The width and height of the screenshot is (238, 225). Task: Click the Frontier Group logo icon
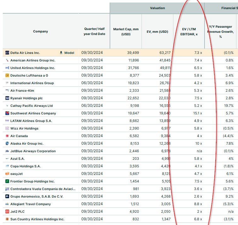click(7, 181)
